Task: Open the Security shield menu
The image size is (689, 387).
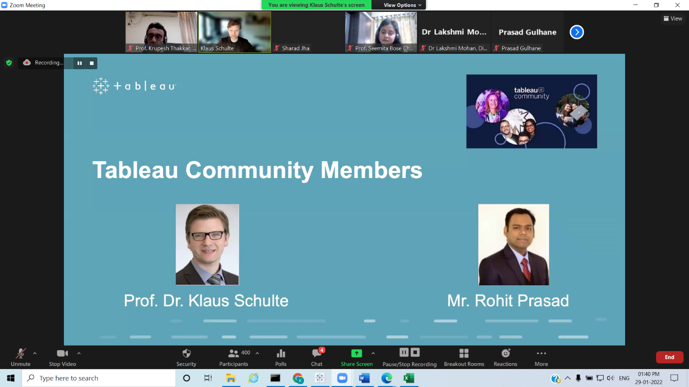Action: tap(186, 357)
